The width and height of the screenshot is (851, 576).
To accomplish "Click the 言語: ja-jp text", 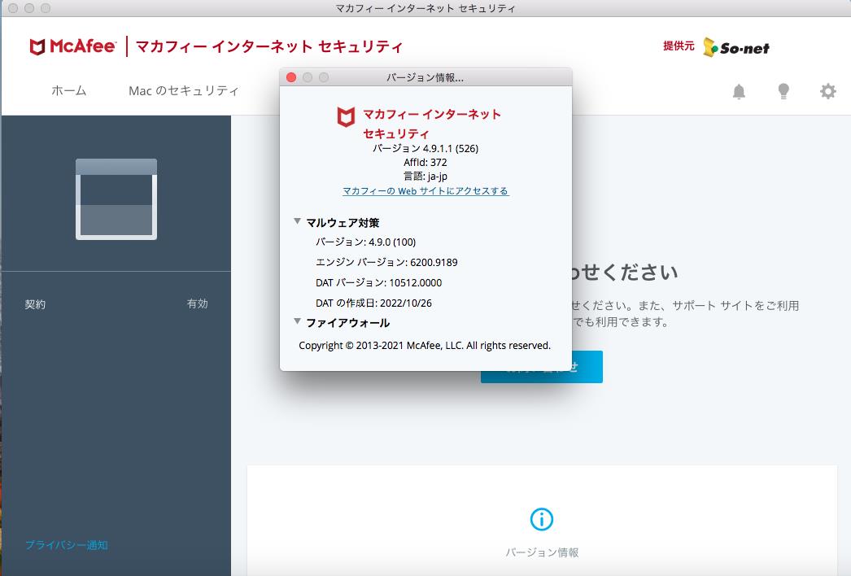I will (x=425, y=177).
